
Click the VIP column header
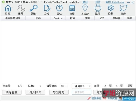[x=102, y=18]
